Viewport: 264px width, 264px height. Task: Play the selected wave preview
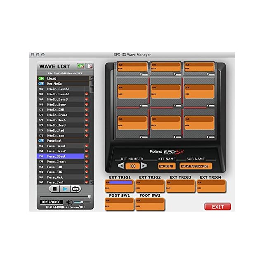click(x=65, y=189)
